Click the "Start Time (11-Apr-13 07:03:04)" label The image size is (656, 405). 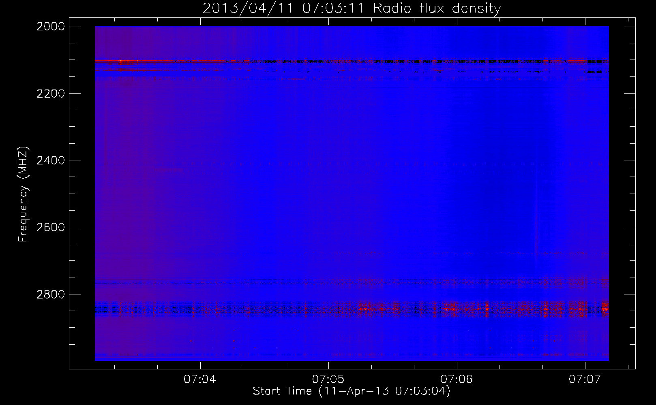tap(352, 391)
